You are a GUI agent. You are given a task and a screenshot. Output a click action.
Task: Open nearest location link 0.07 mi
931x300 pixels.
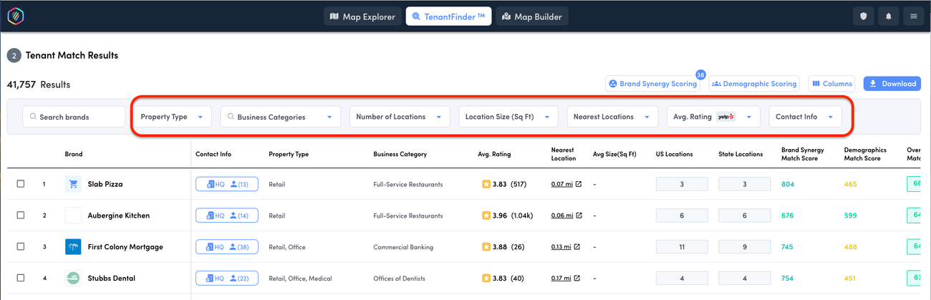pyautogui.click(x=566, y=185)
